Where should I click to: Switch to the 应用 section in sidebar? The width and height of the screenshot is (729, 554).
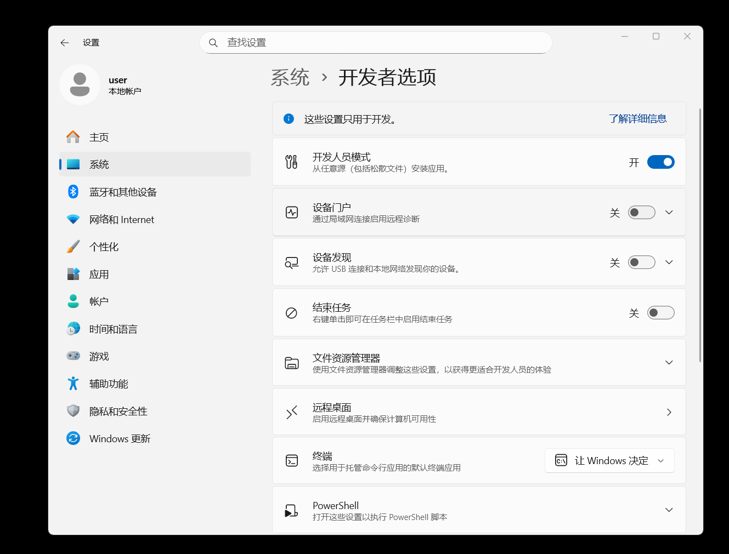tap(73, 273)
